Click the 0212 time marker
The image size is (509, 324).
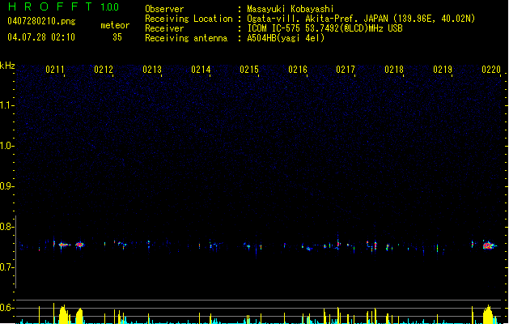pos(104,70)
